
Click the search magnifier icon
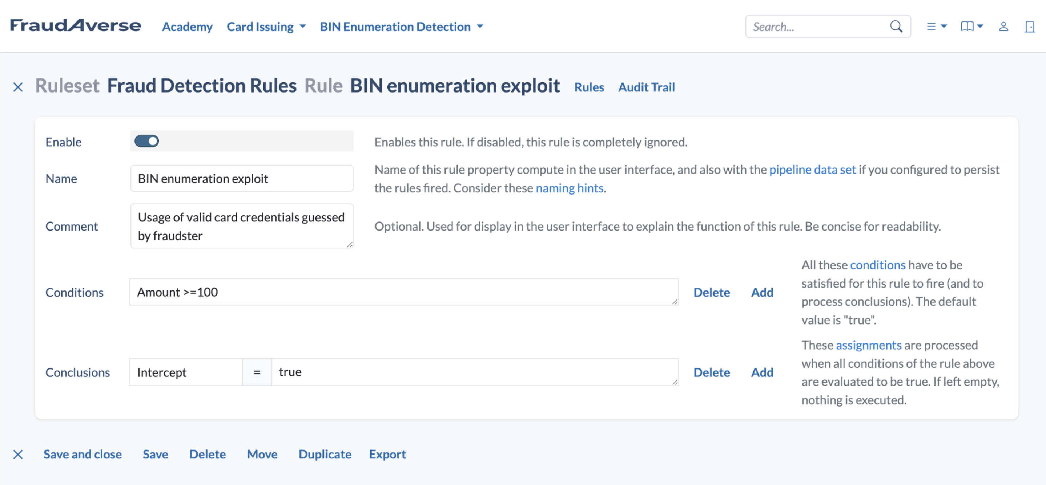tap(896, 27)
